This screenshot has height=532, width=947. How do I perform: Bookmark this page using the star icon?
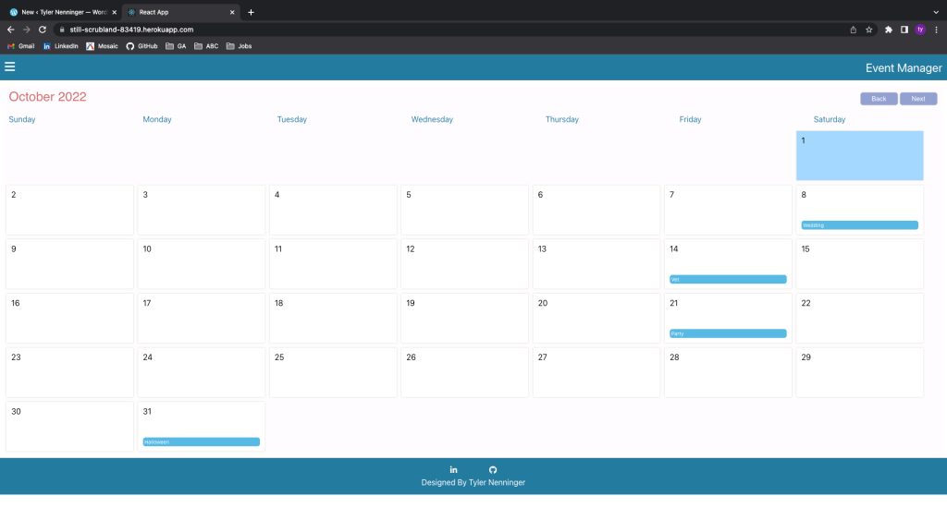(x=868, y=30)
